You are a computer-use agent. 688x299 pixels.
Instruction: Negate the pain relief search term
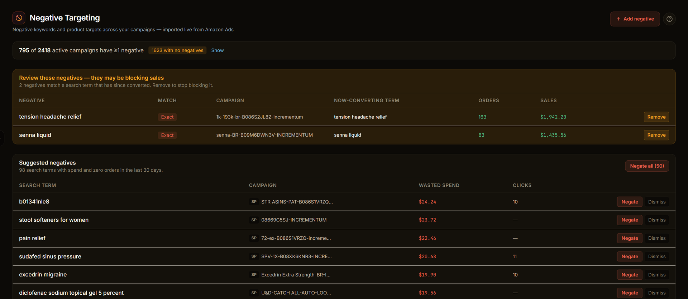[630, 238]
